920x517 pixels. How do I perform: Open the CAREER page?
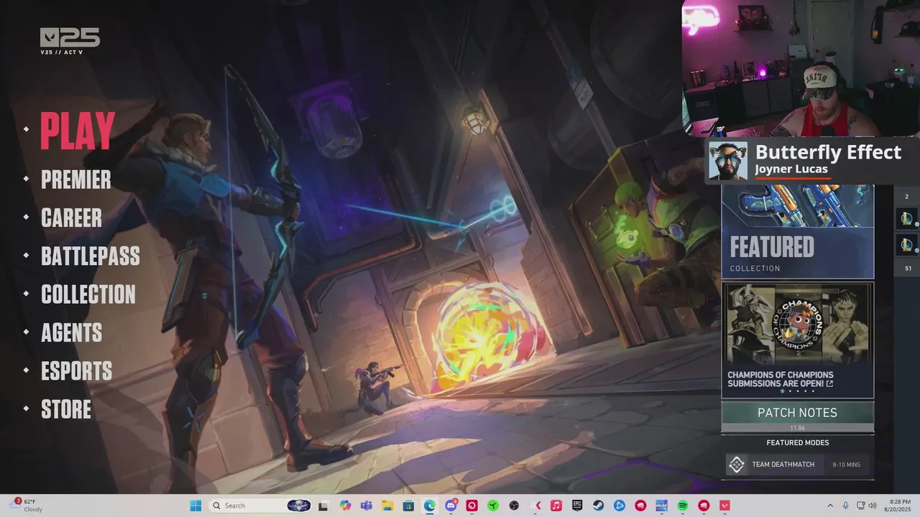[x=71, y=218]
